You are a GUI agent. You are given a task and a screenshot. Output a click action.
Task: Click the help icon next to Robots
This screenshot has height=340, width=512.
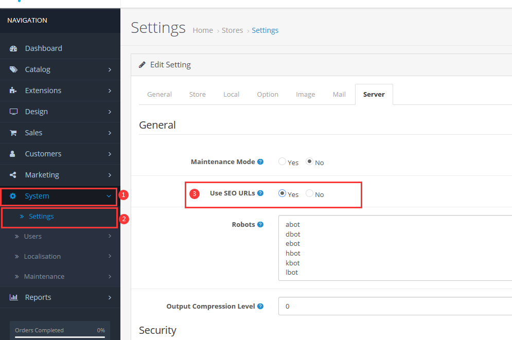[260, 224]
